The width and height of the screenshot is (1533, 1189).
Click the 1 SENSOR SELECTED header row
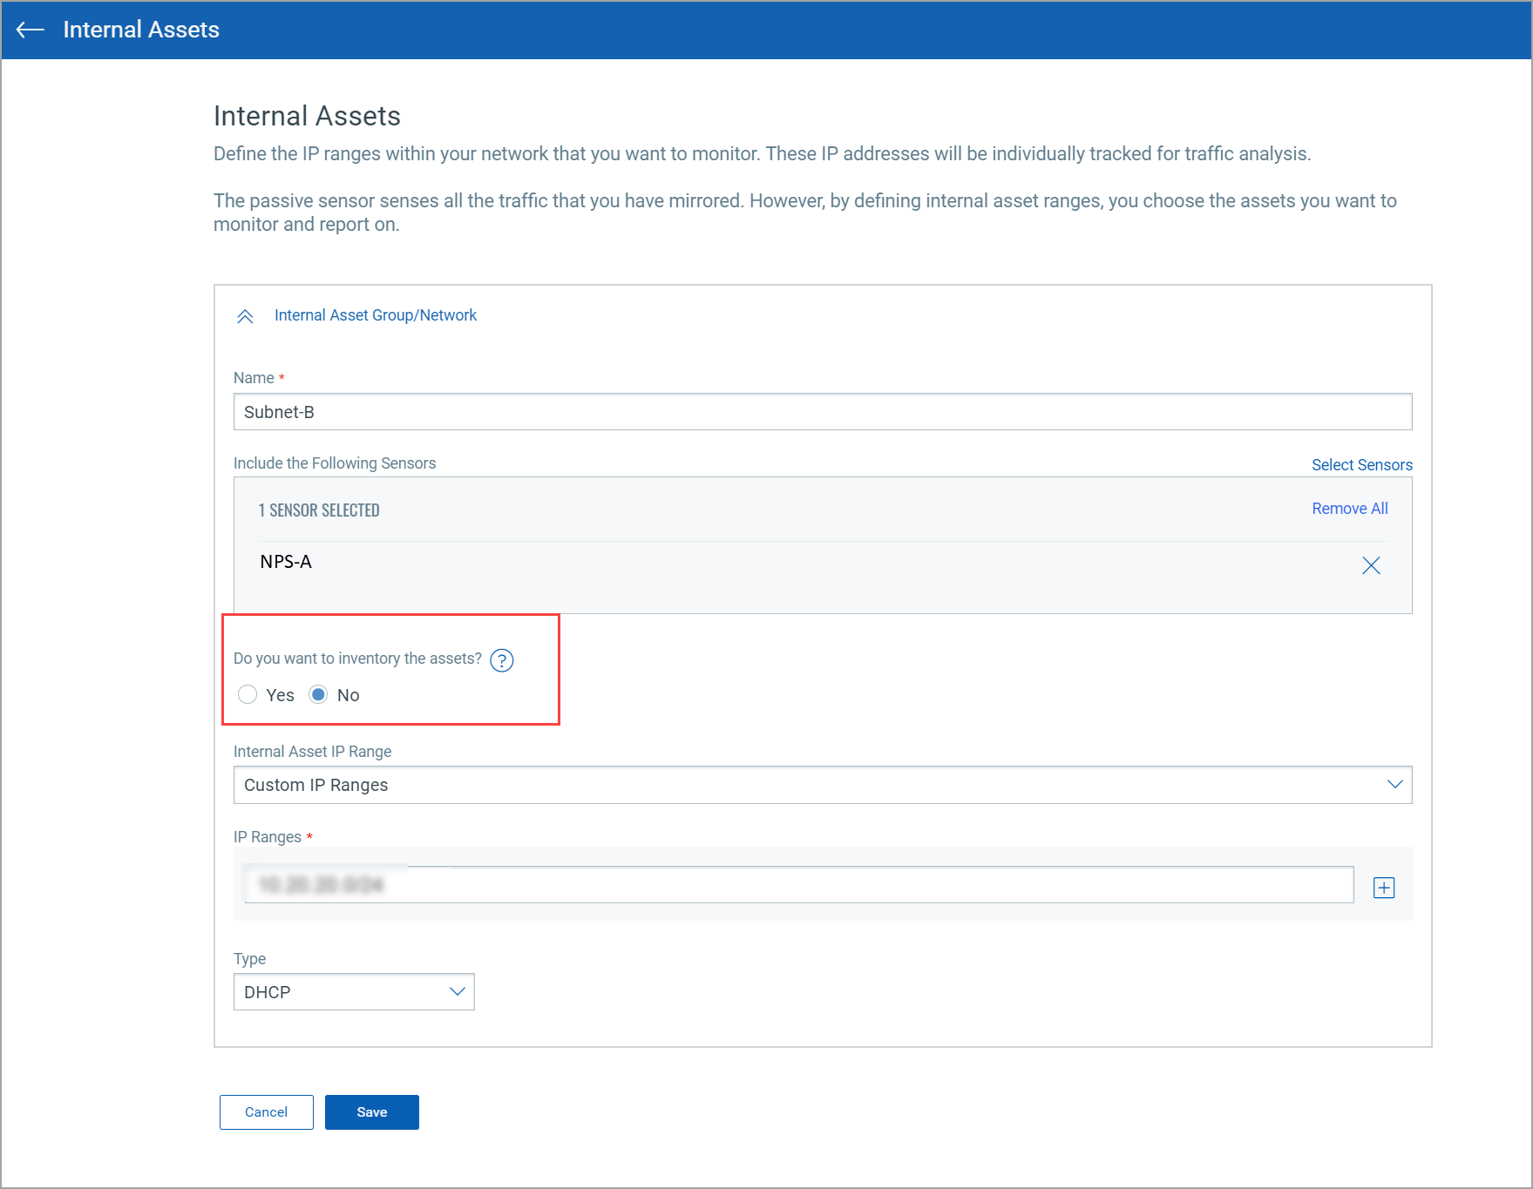click(319, 510)
